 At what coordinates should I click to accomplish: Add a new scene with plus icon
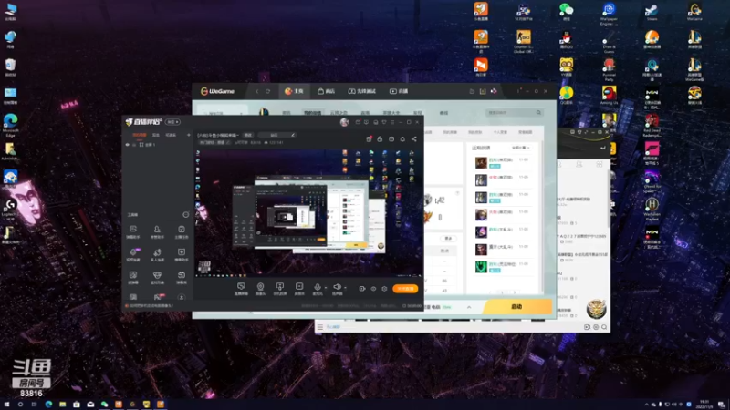tap(189, 135)
